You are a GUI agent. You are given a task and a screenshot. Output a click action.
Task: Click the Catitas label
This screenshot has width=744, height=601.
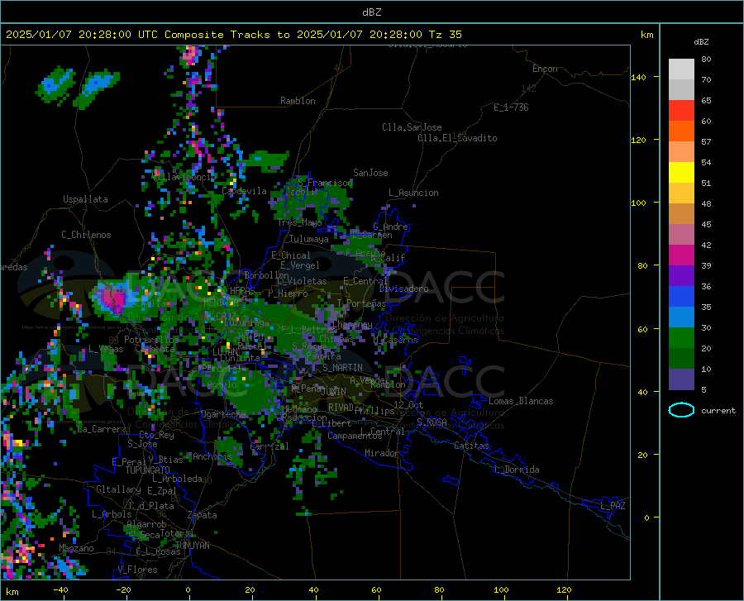point(471,446)
